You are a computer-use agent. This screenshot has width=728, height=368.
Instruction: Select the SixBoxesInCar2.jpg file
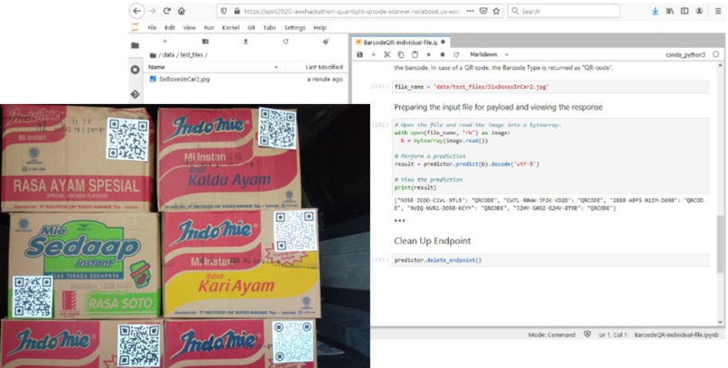click(x=247, y=80)
